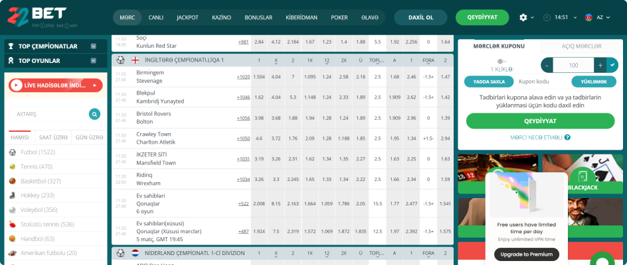Click the clock icon beside 14:51
Image resolution: width=627 pixels, height=265 pixels.
(547, 18)
